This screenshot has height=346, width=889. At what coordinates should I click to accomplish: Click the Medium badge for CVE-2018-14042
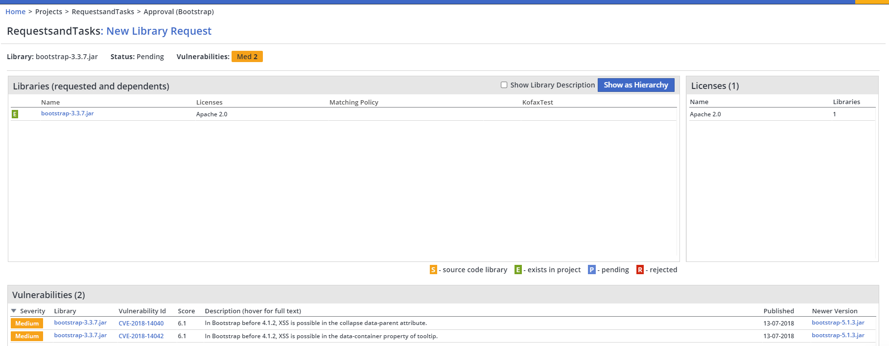(x=27, y=336)
